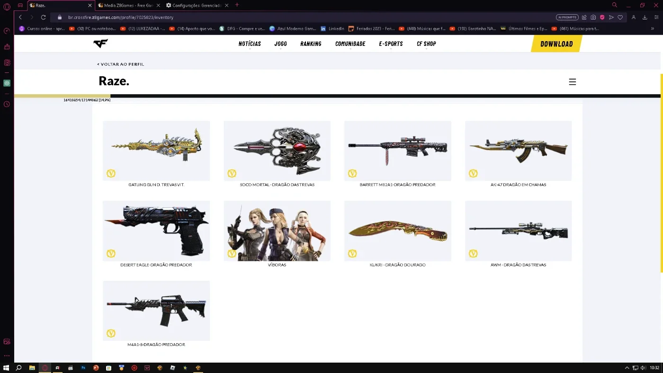
Task: Expand the CF SHOP dropdown
Action: 426,44
